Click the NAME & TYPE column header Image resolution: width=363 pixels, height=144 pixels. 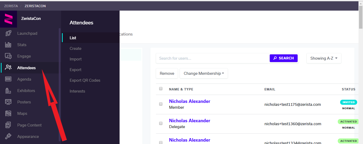point(181,89)
